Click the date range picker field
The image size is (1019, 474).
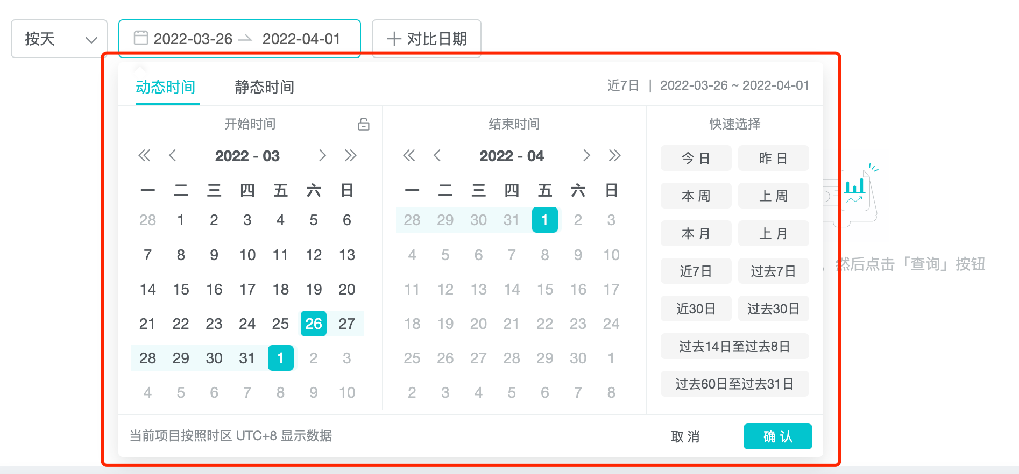[x=239, y=39]
